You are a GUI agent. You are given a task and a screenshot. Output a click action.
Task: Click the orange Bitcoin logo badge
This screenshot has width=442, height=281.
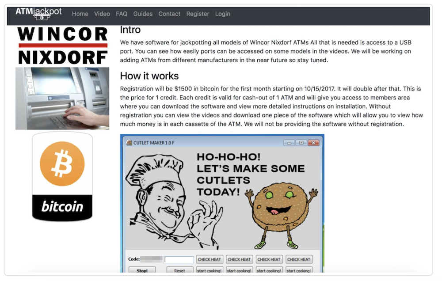click(62, 176)
